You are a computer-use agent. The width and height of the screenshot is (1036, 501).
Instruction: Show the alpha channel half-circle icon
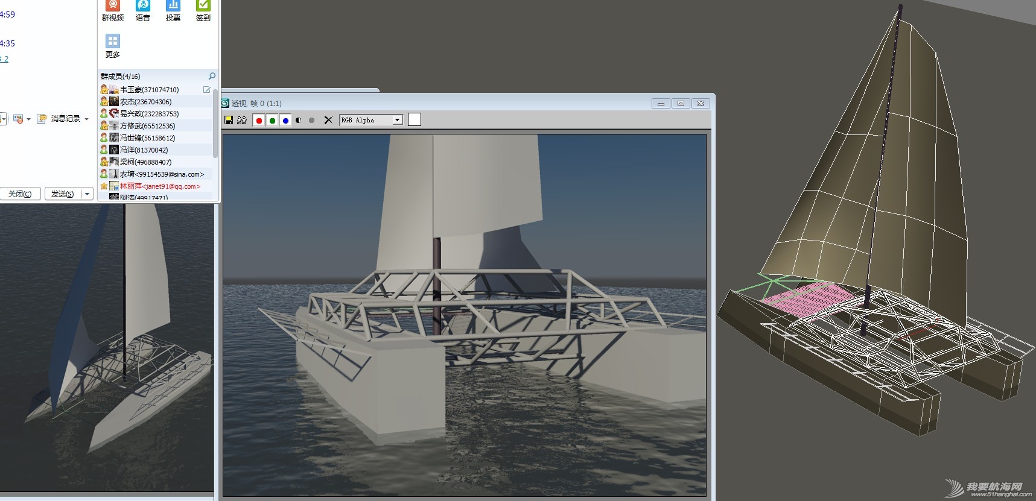299,120
